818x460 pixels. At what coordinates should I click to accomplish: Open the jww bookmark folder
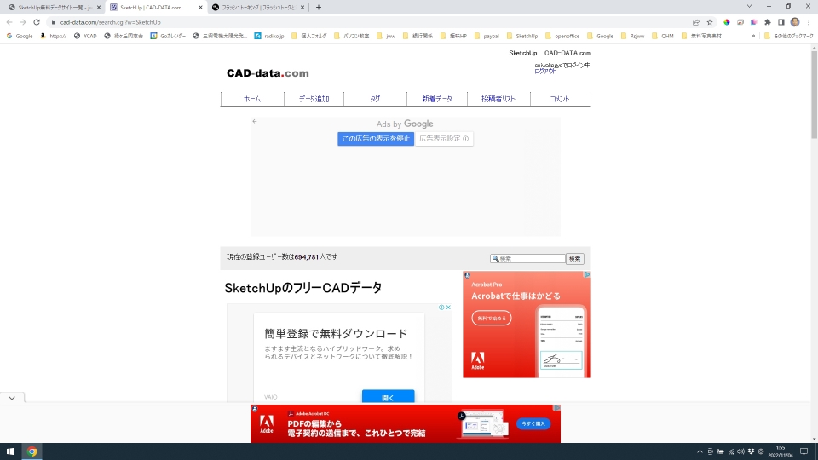click(386, 36)
